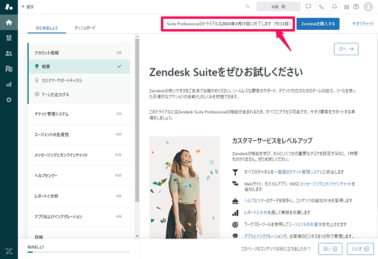Click the はい feedback button
Screen dimensions: 378x259
(x=330, y=249)
